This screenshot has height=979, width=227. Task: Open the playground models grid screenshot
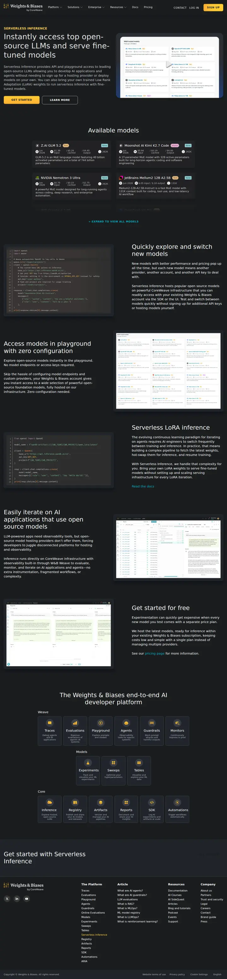pyautogui.click(x=168, y=371)
